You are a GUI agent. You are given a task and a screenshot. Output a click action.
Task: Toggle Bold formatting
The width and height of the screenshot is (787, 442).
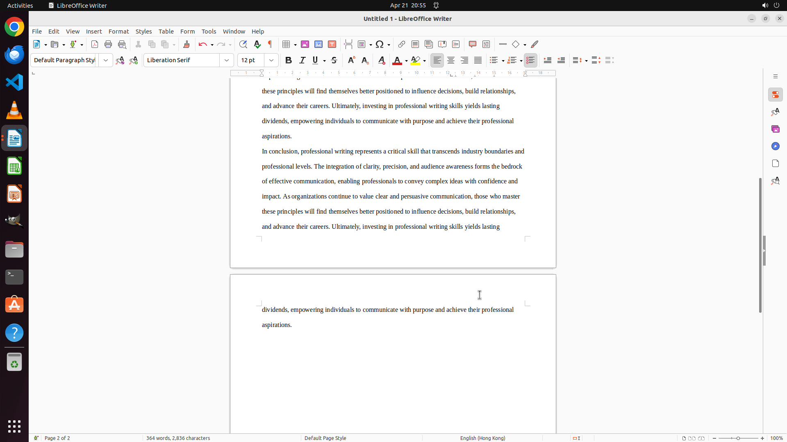(x=289, y=60)
